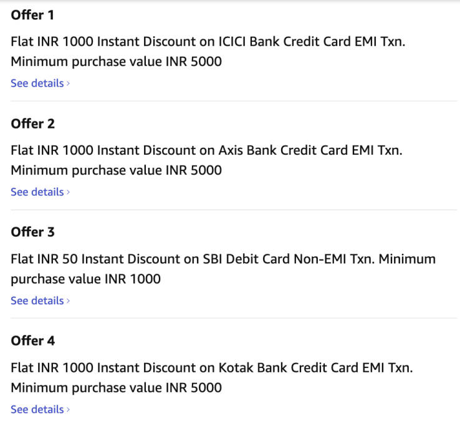This screenshot has width=460, height=421.
Task: Click Offer 4's minimum purchase value INR 5000 line
Action: tap(116, 388)
